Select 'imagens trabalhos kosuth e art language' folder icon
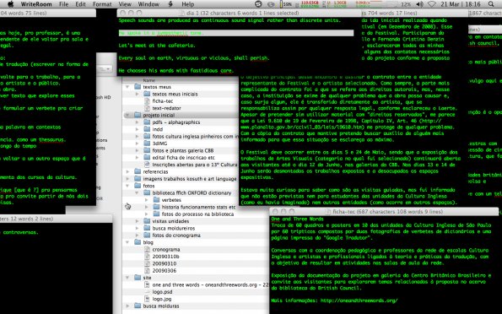 [x=138, y=178]
